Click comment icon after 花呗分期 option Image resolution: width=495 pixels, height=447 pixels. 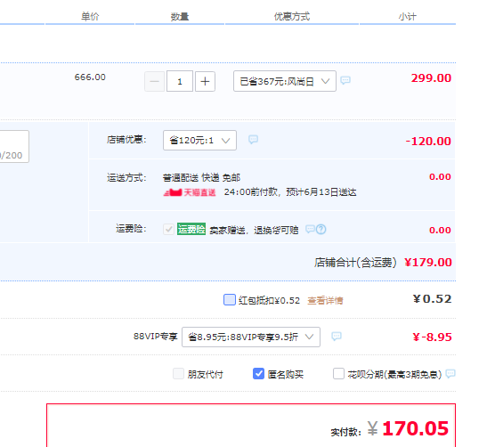pos(450,374)
